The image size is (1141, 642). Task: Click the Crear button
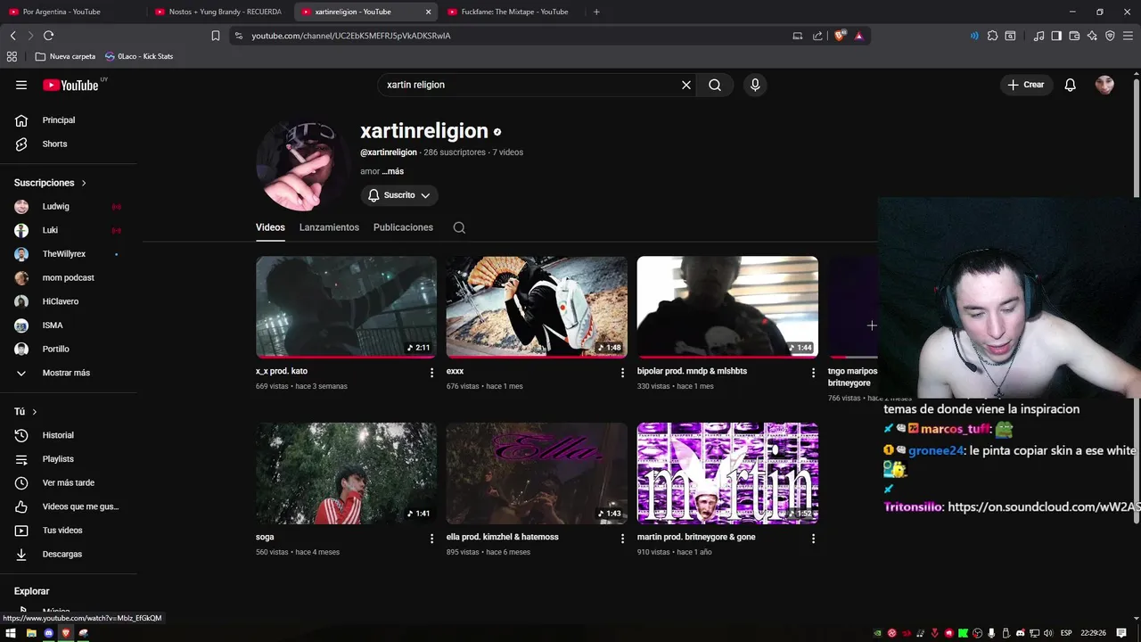pyautogui.click(x=1026, y=85)
